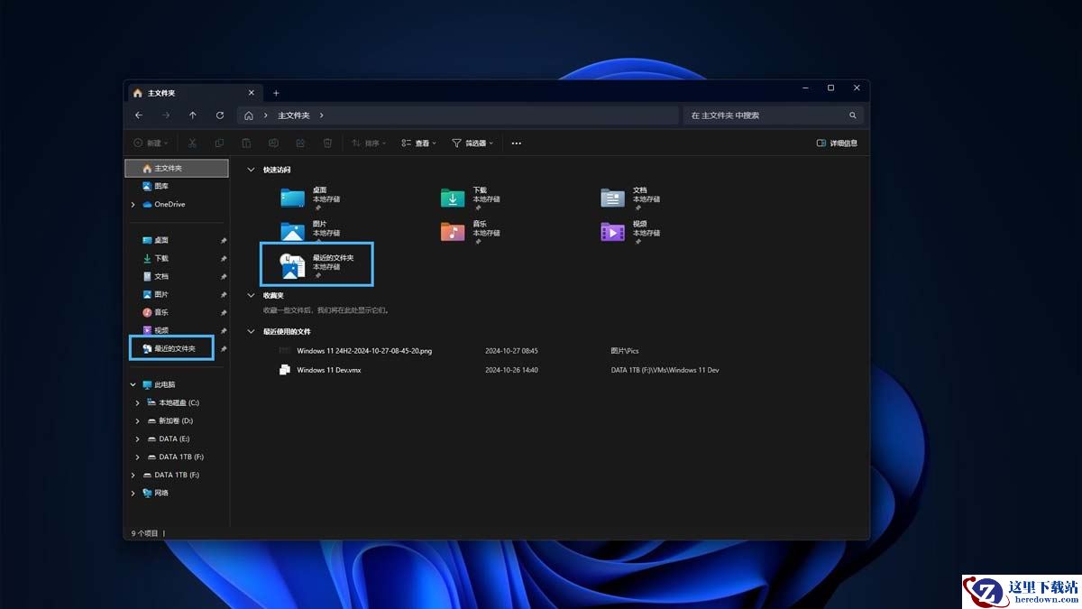Click the search magnifier icon
Image resolution: width=1082 pixels, height=609 pixels.
click(x=853, y=115)
